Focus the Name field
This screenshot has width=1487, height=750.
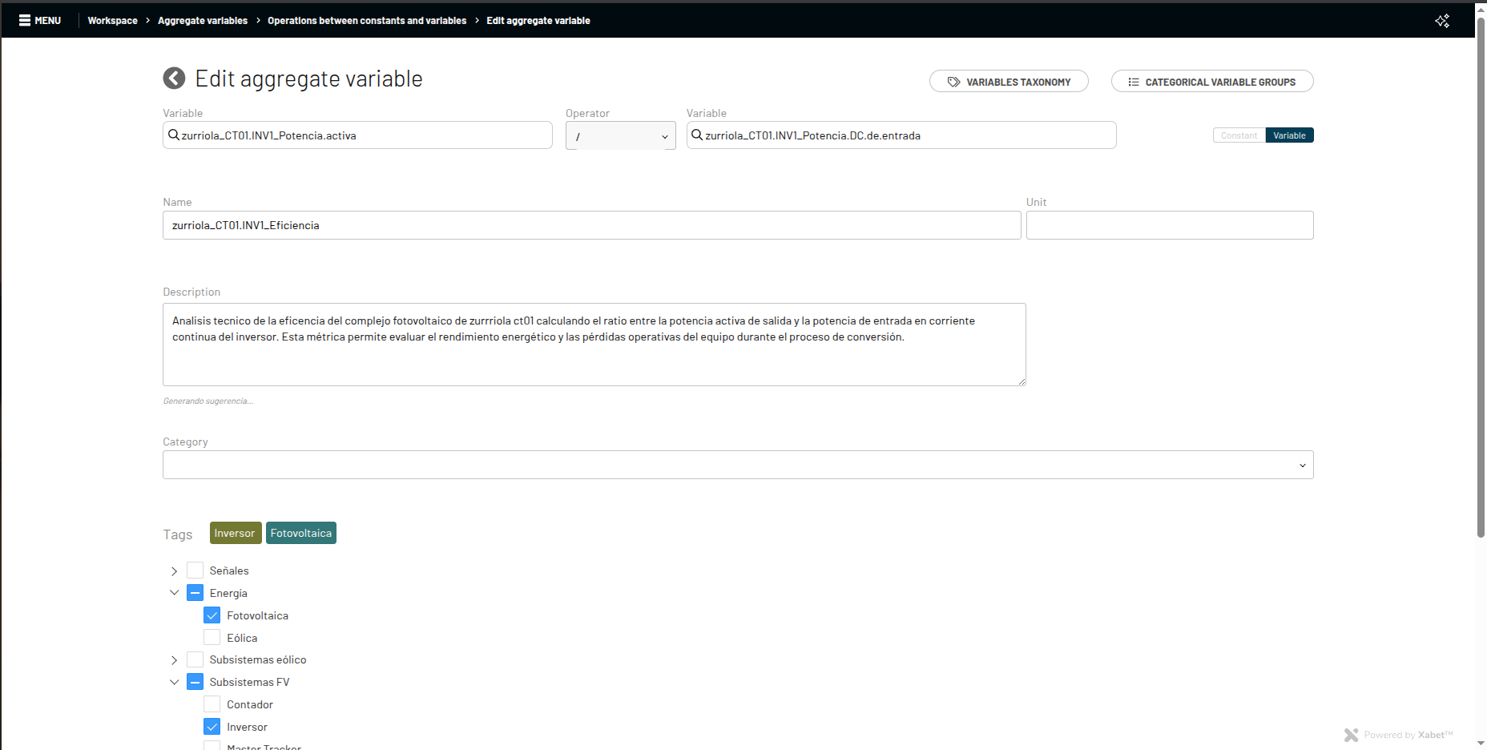591,225
